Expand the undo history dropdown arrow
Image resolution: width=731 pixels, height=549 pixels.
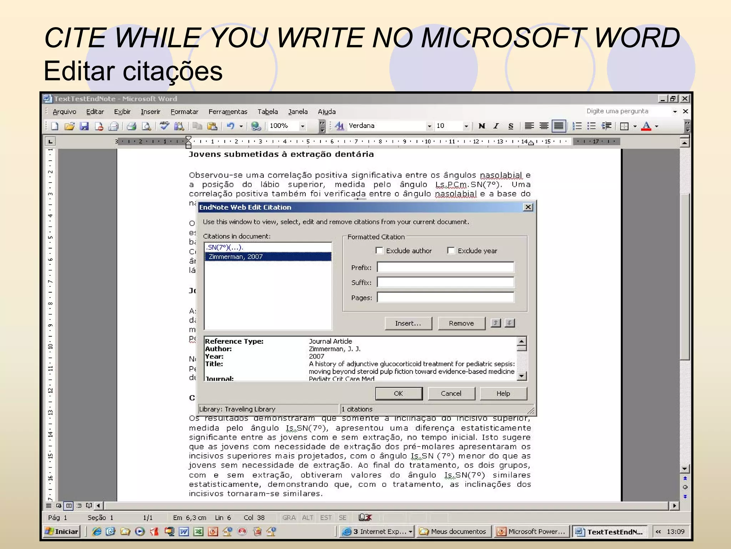[x=241, y=126]
